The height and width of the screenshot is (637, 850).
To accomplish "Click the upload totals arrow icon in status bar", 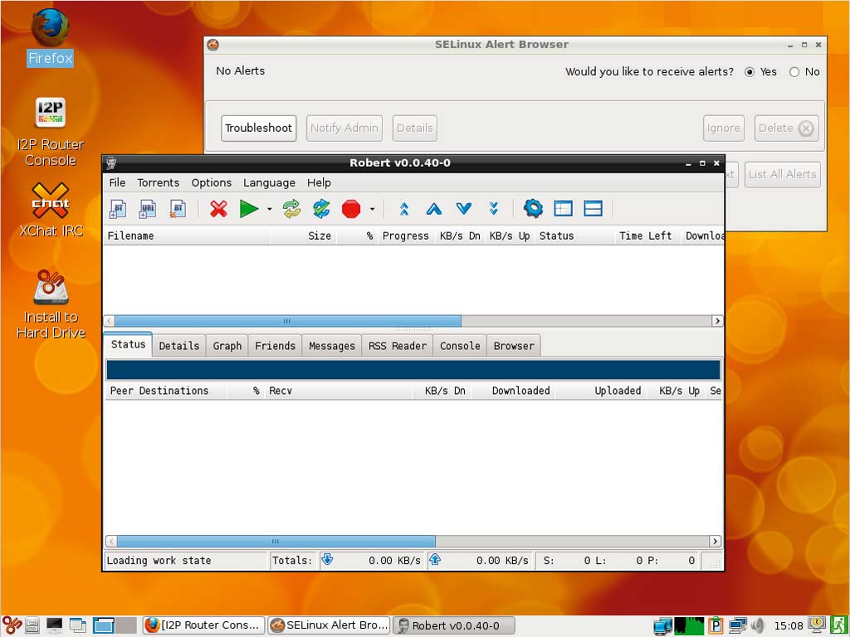I will coord(435,560).
